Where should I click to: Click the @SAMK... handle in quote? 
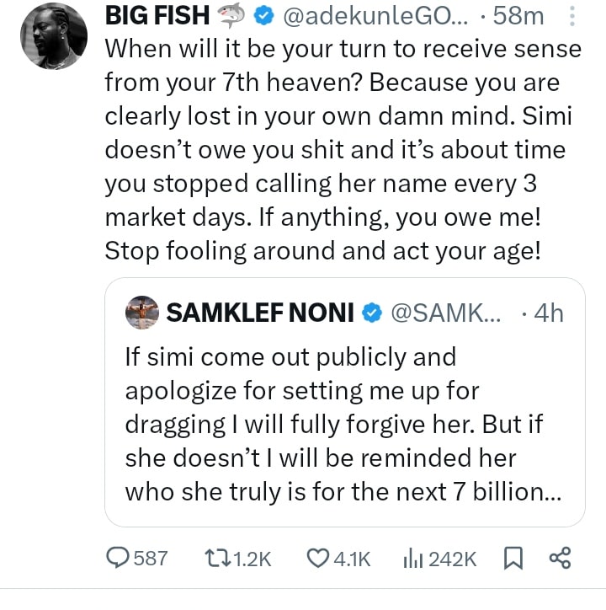(446, 313)
